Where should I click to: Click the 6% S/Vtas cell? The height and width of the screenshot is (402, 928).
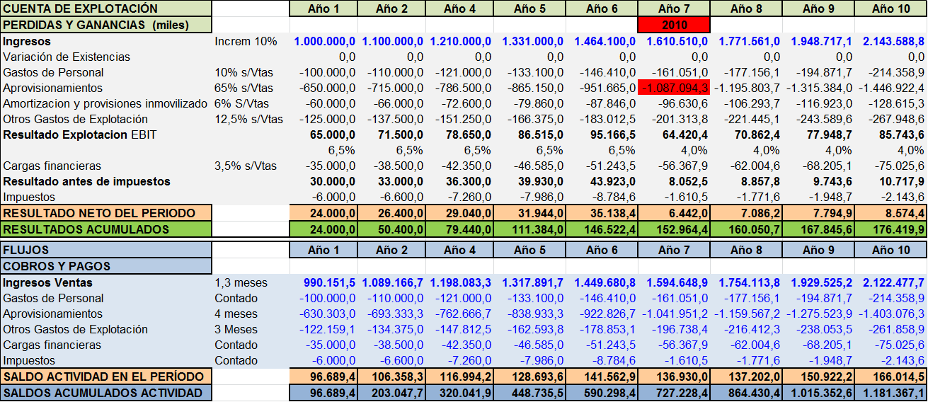point(243,103)
